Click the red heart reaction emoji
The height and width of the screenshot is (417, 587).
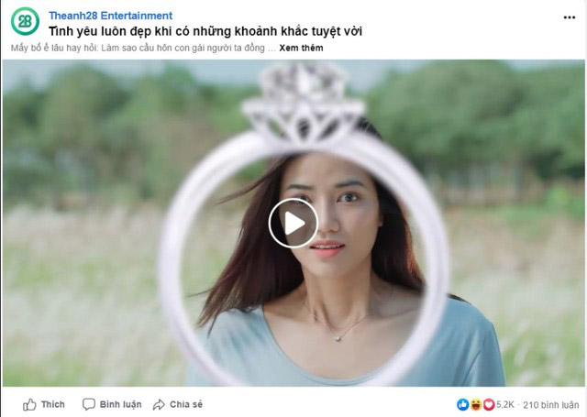pyautogui.click(x=488, y=404)
